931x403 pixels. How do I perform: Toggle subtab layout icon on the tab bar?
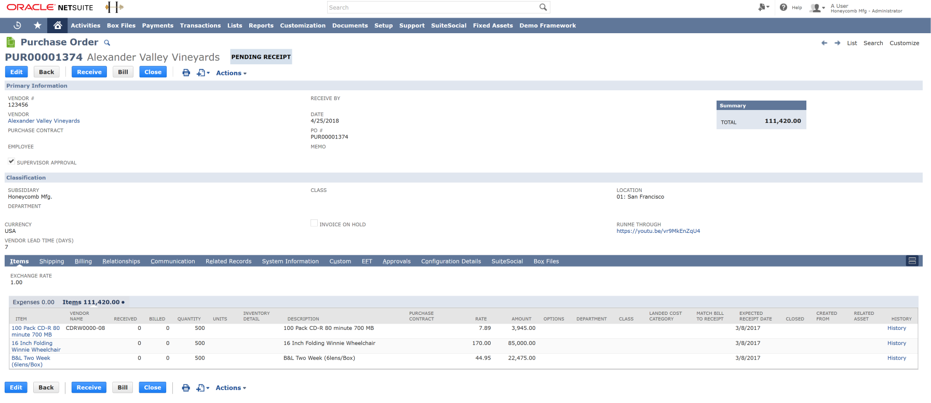pyautogui.click(x=912, y=261)
